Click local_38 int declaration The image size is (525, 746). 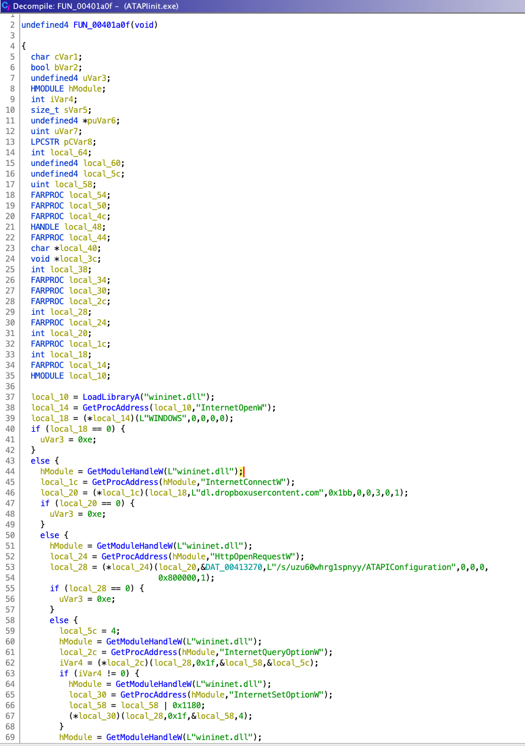[69, 269]
